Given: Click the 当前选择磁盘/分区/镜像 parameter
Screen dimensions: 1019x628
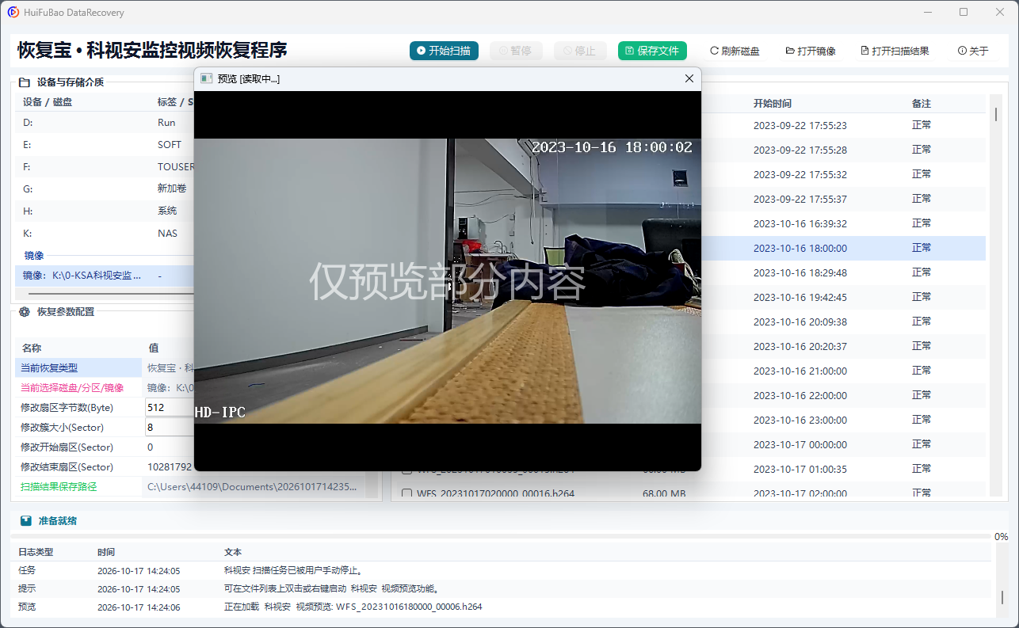Looking at the screenshot, I should point(71,387).
